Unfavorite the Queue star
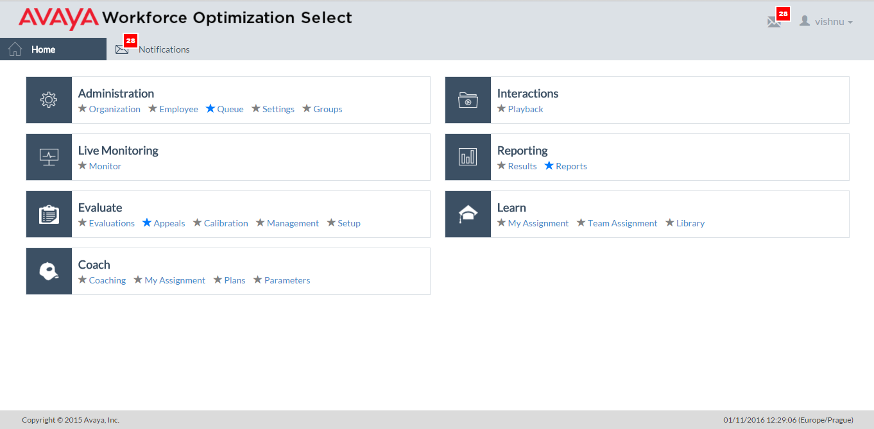 pos(210,108)
